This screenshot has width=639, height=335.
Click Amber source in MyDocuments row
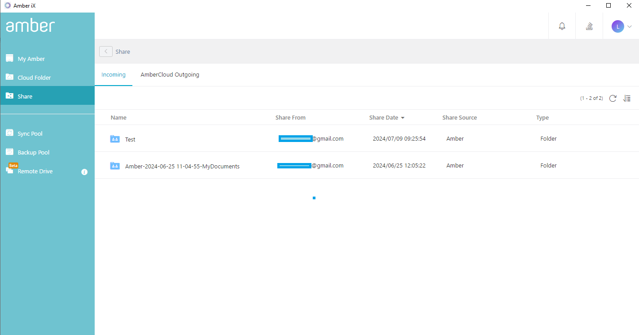coord(455,165)
